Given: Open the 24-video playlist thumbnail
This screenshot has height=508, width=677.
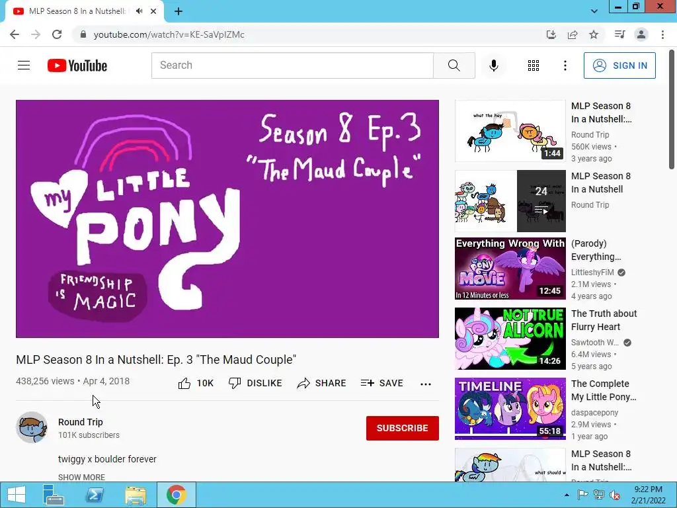Looking at the screenshot, I should coord(510,201).
